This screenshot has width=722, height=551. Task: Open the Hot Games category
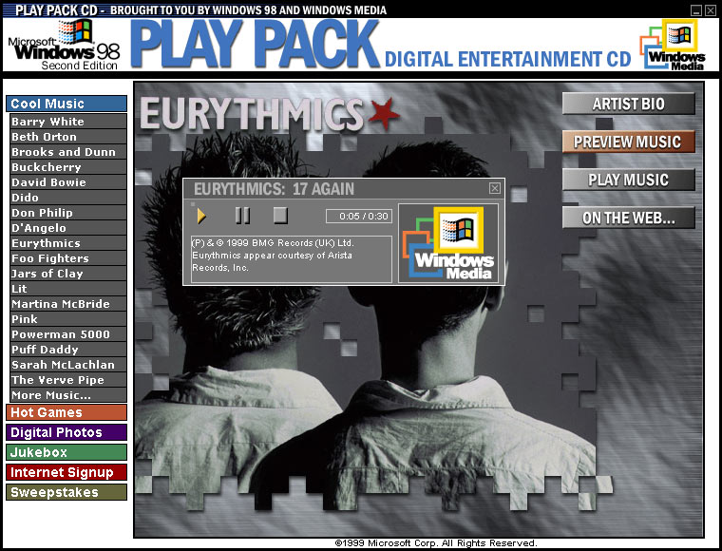[x=66, y=412]
